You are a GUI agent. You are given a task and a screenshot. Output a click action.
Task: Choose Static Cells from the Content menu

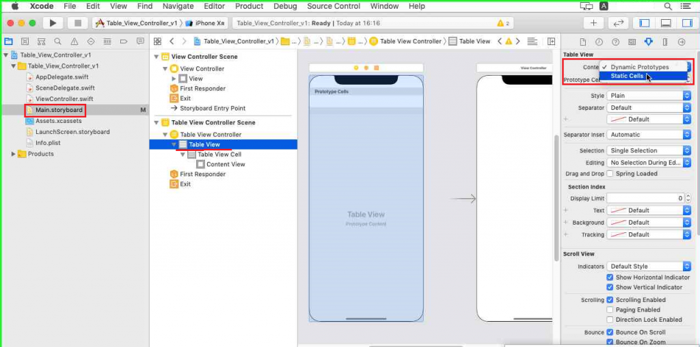coord(643,76)
